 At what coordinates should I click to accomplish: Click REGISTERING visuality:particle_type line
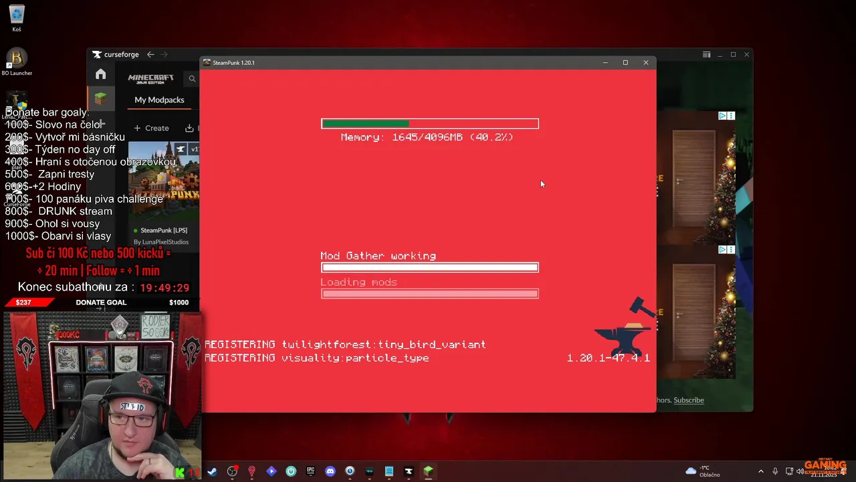pos(317,358)
